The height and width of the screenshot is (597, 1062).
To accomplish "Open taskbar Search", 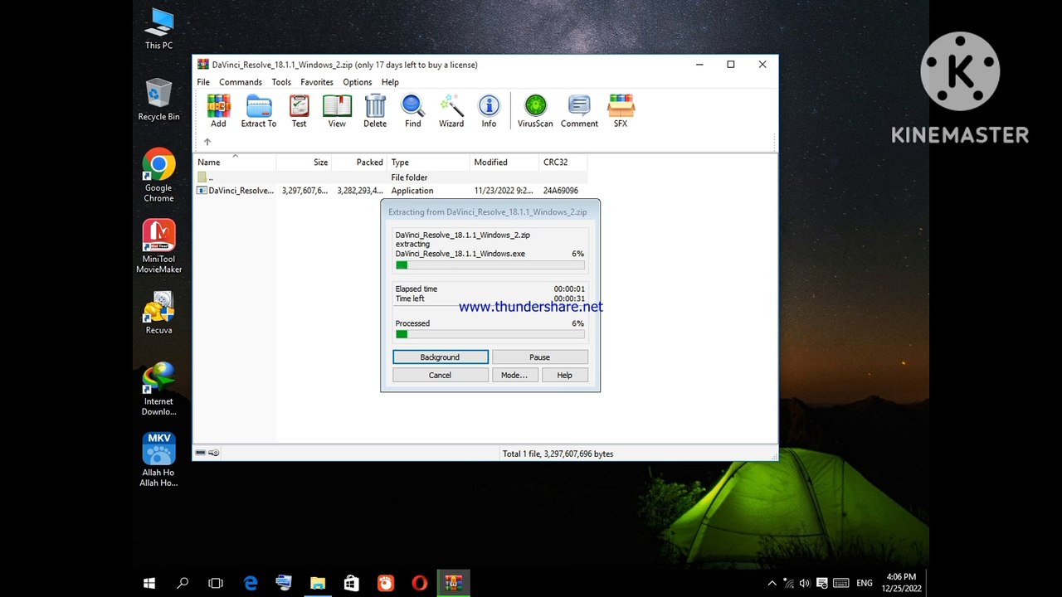I will (183, 583).
